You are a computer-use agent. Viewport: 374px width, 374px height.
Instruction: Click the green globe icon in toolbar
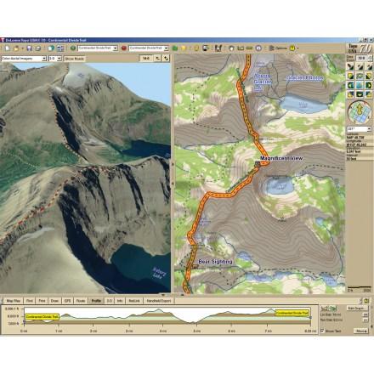[73, 48]
